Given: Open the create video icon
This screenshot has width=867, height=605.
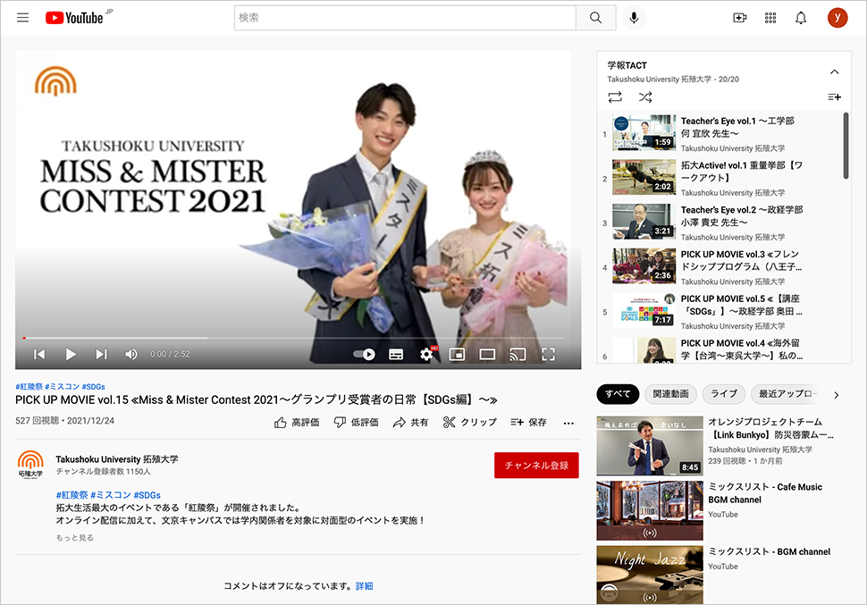Looking at the screenshot, I should click(739, 18).
